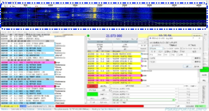The height and width of the screenshot is (111, 209).
Task: Click the DX Grid input field
Action: (x=125, y=45)
